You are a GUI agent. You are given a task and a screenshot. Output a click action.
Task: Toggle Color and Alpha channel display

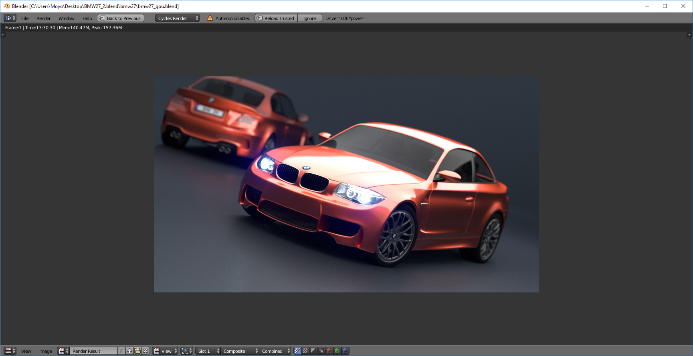[x=297, y=351]
